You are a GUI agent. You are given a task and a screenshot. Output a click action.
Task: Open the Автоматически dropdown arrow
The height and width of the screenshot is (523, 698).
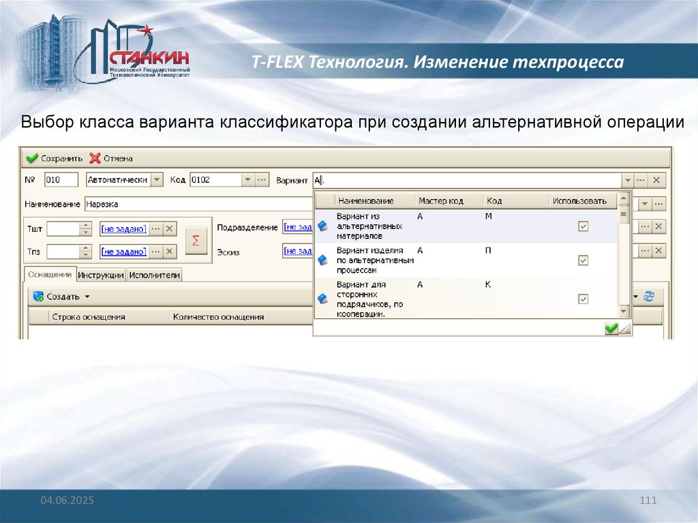[x=157, y=180]
